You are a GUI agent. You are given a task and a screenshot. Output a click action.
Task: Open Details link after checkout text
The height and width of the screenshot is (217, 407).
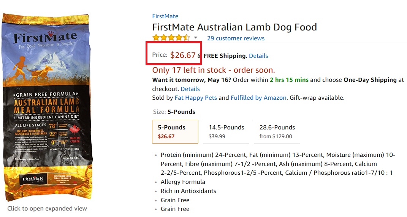click(190, 89)
